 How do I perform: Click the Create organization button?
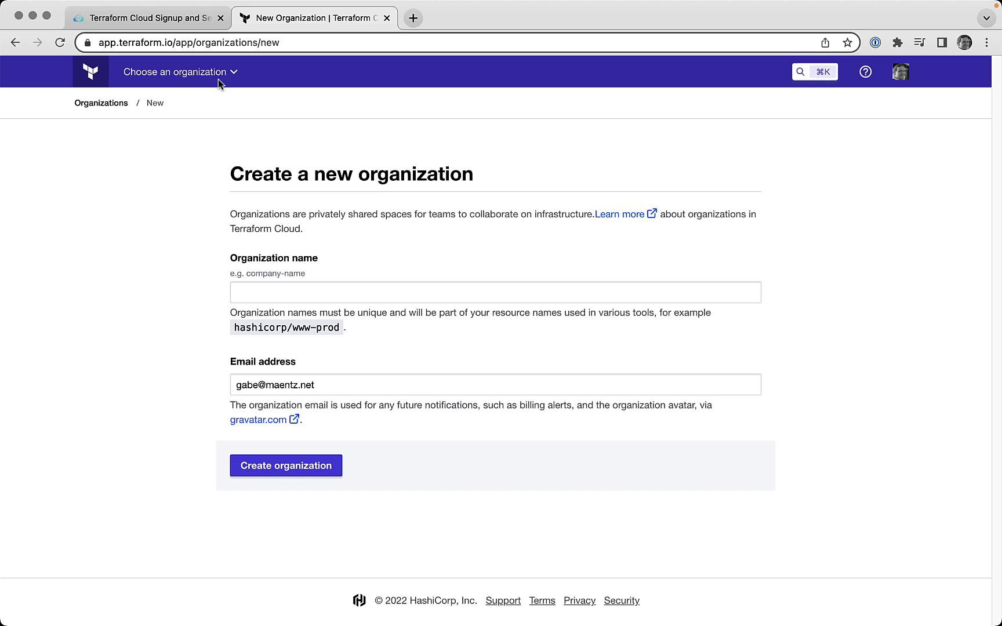(x=286, y=465)
